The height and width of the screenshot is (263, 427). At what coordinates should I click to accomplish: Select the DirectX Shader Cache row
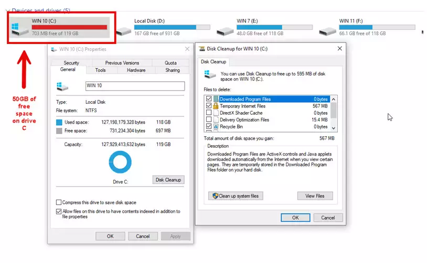(267, 113)
